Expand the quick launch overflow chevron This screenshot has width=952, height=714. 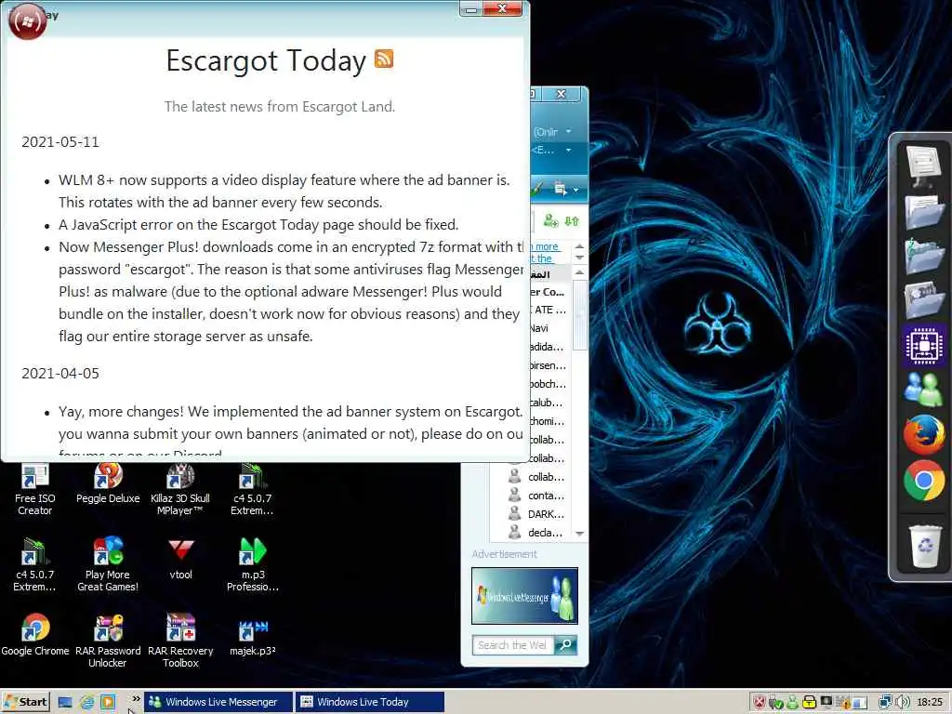(136, 699)
